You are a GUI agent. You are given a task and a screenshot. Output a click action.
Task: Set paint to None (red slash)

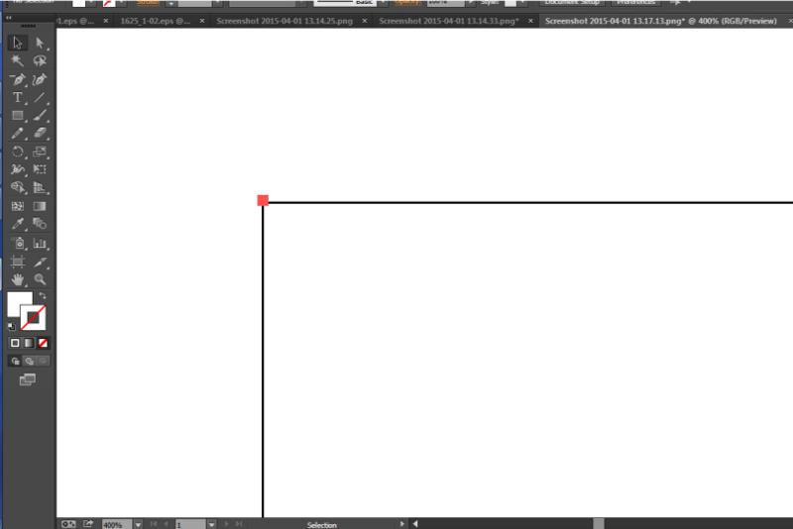click(43, 343)
